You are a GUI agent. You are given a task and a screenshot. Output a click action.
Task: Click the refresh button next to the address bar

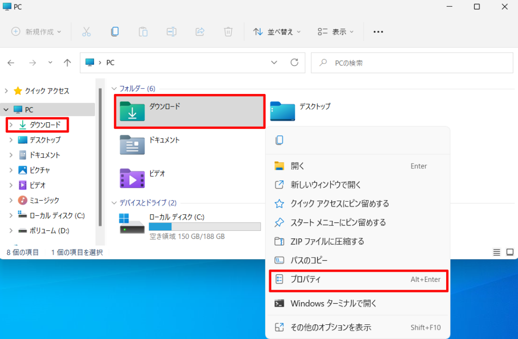[x=295, y=63]
